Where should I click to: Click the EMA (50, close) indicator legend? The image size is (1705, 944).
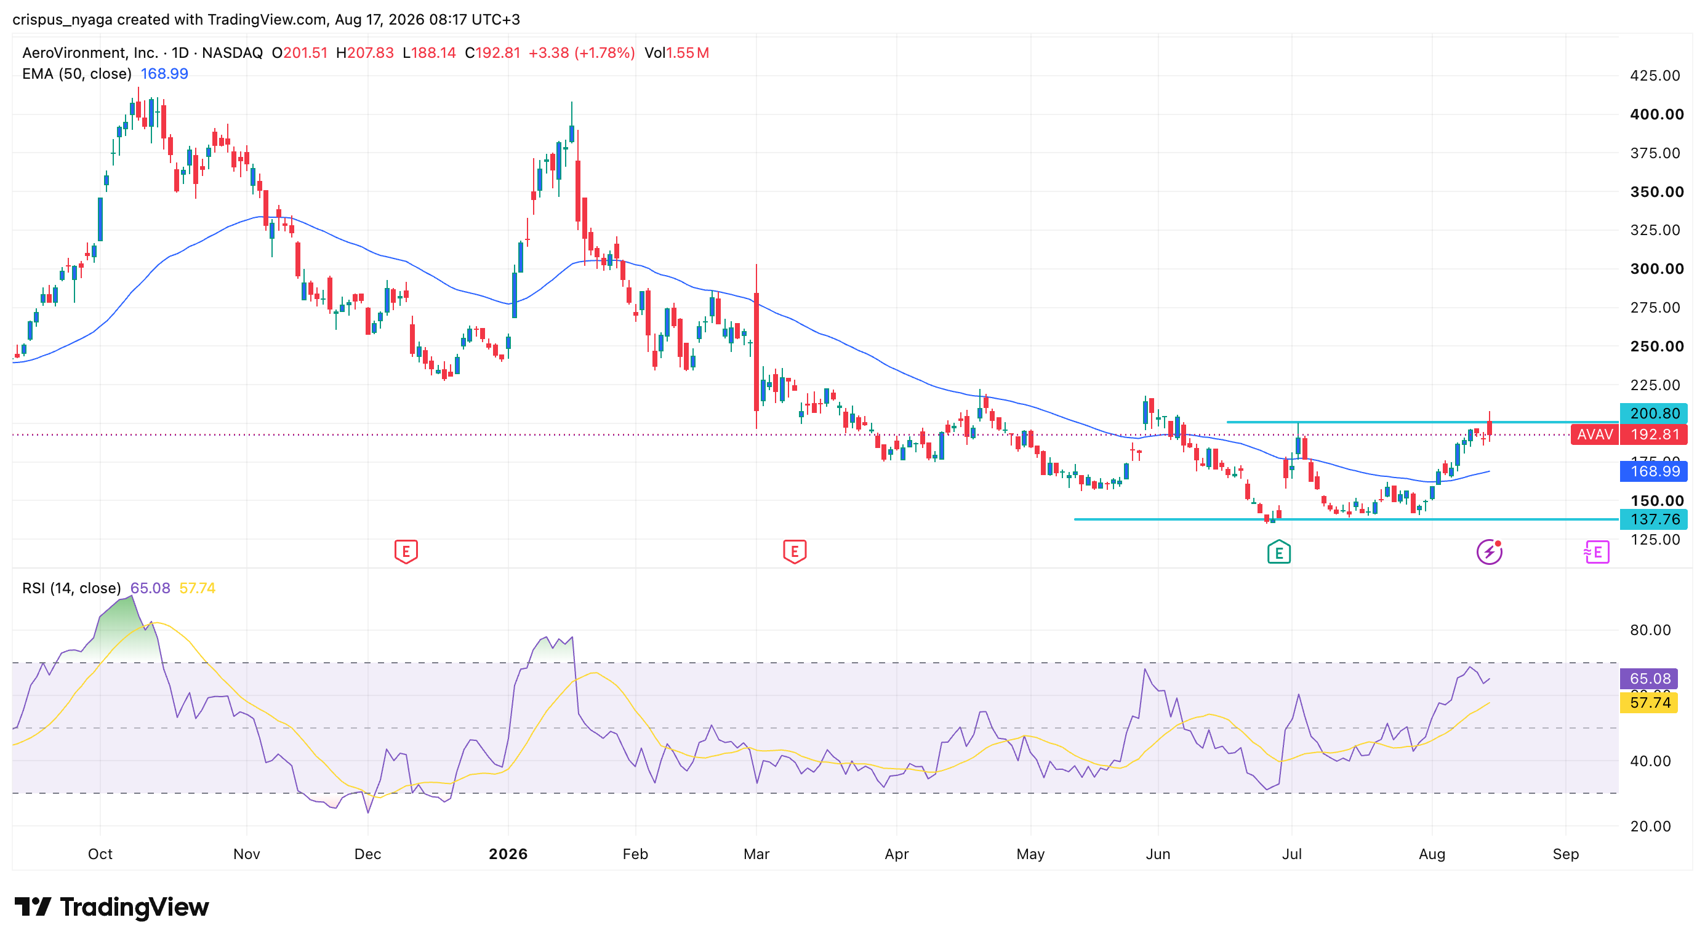coord(77,74)
